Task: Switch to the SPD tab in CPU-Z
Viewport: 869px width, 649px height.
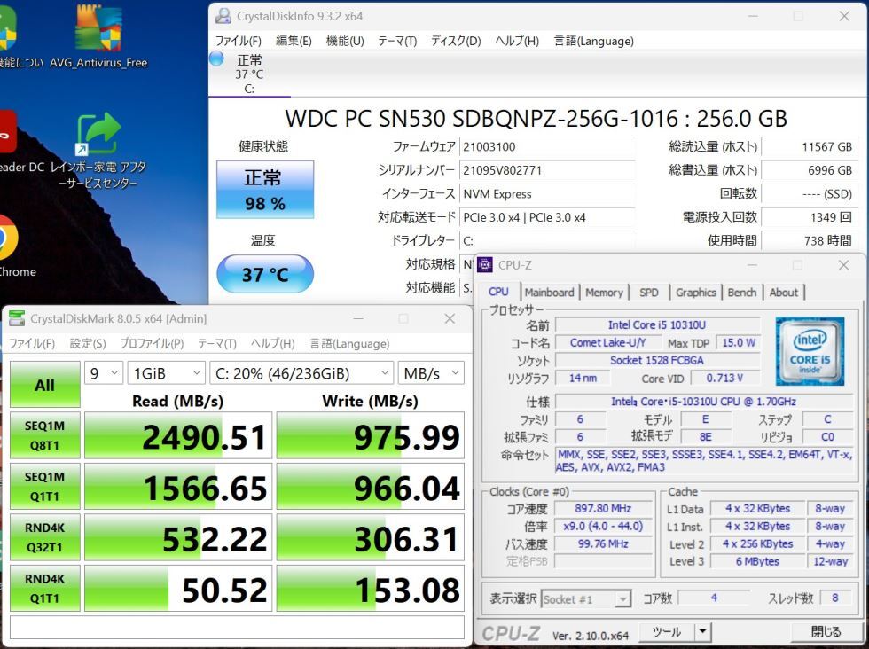Action: coord(649,292)
